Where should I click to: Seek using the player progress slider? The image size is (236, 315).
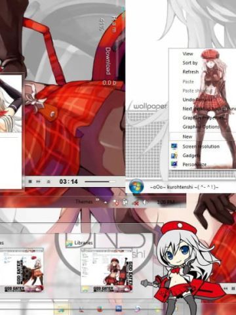coord(100,182)
